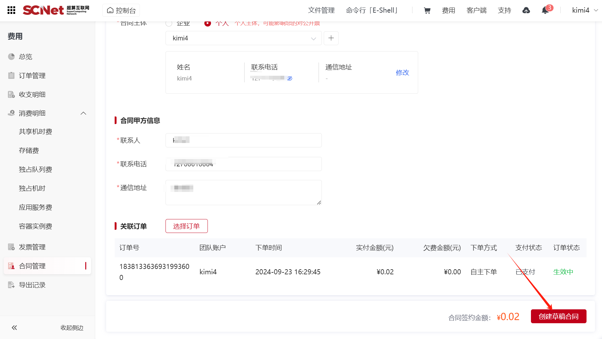Open the notifications bell
602x339 pixels.
click(x=545, y=10)
